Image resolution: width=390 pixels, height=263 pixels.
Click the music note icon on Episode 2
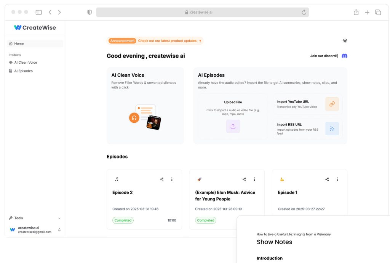click(117, 179)
